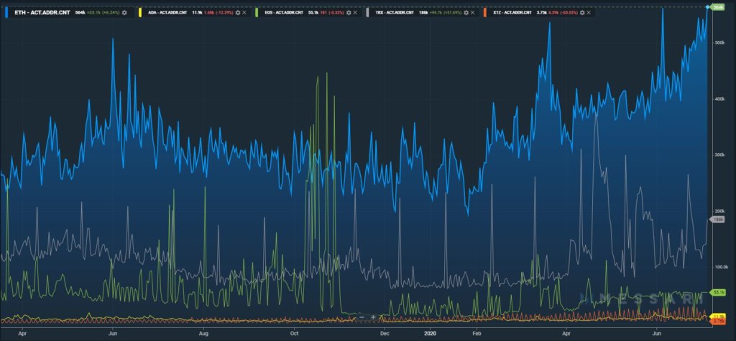Click ETH 564k current value tag
The width and height of the screenshot is (736, 341).
717,7
